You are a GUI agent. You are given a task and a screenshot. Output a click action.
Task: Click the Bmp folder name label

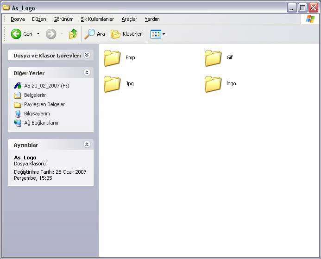130,57
